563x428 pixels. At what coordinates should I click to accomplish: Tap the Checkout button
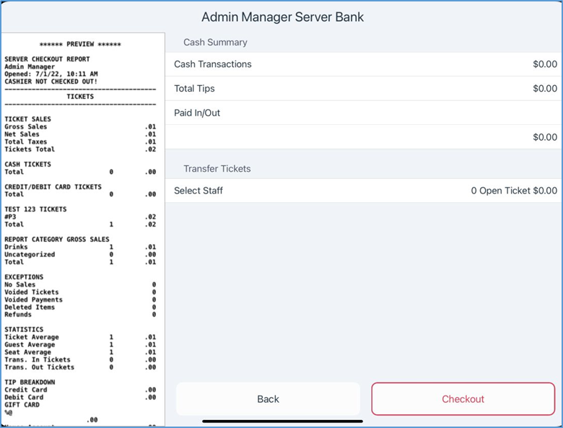463,399
